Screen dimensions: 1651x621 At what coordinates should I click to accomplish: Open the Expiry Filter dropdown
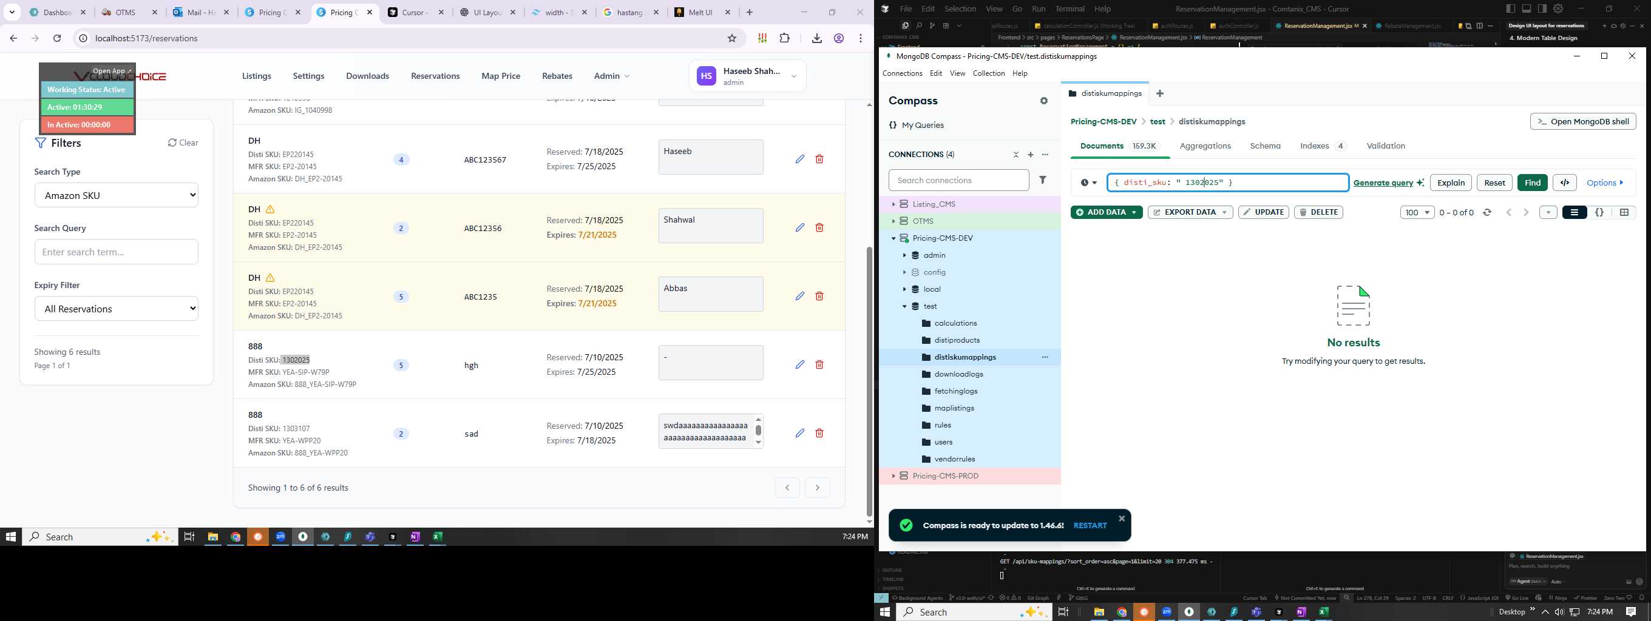click(x=116, y=309)
